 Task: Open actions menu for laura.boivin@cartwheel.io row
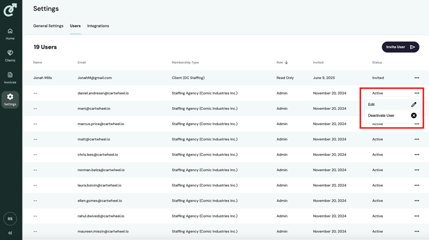coord(417,185)
